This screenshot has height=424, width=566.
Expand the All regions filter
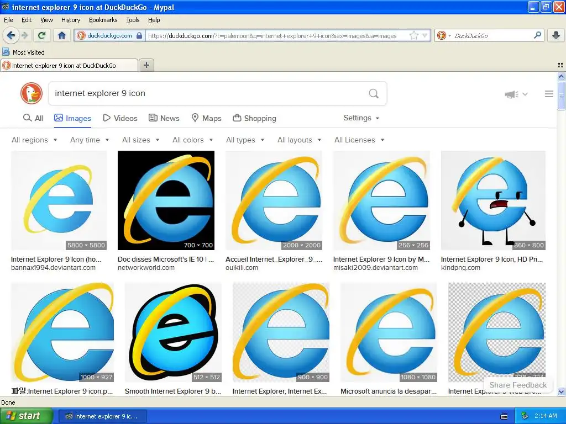[34, 140]
